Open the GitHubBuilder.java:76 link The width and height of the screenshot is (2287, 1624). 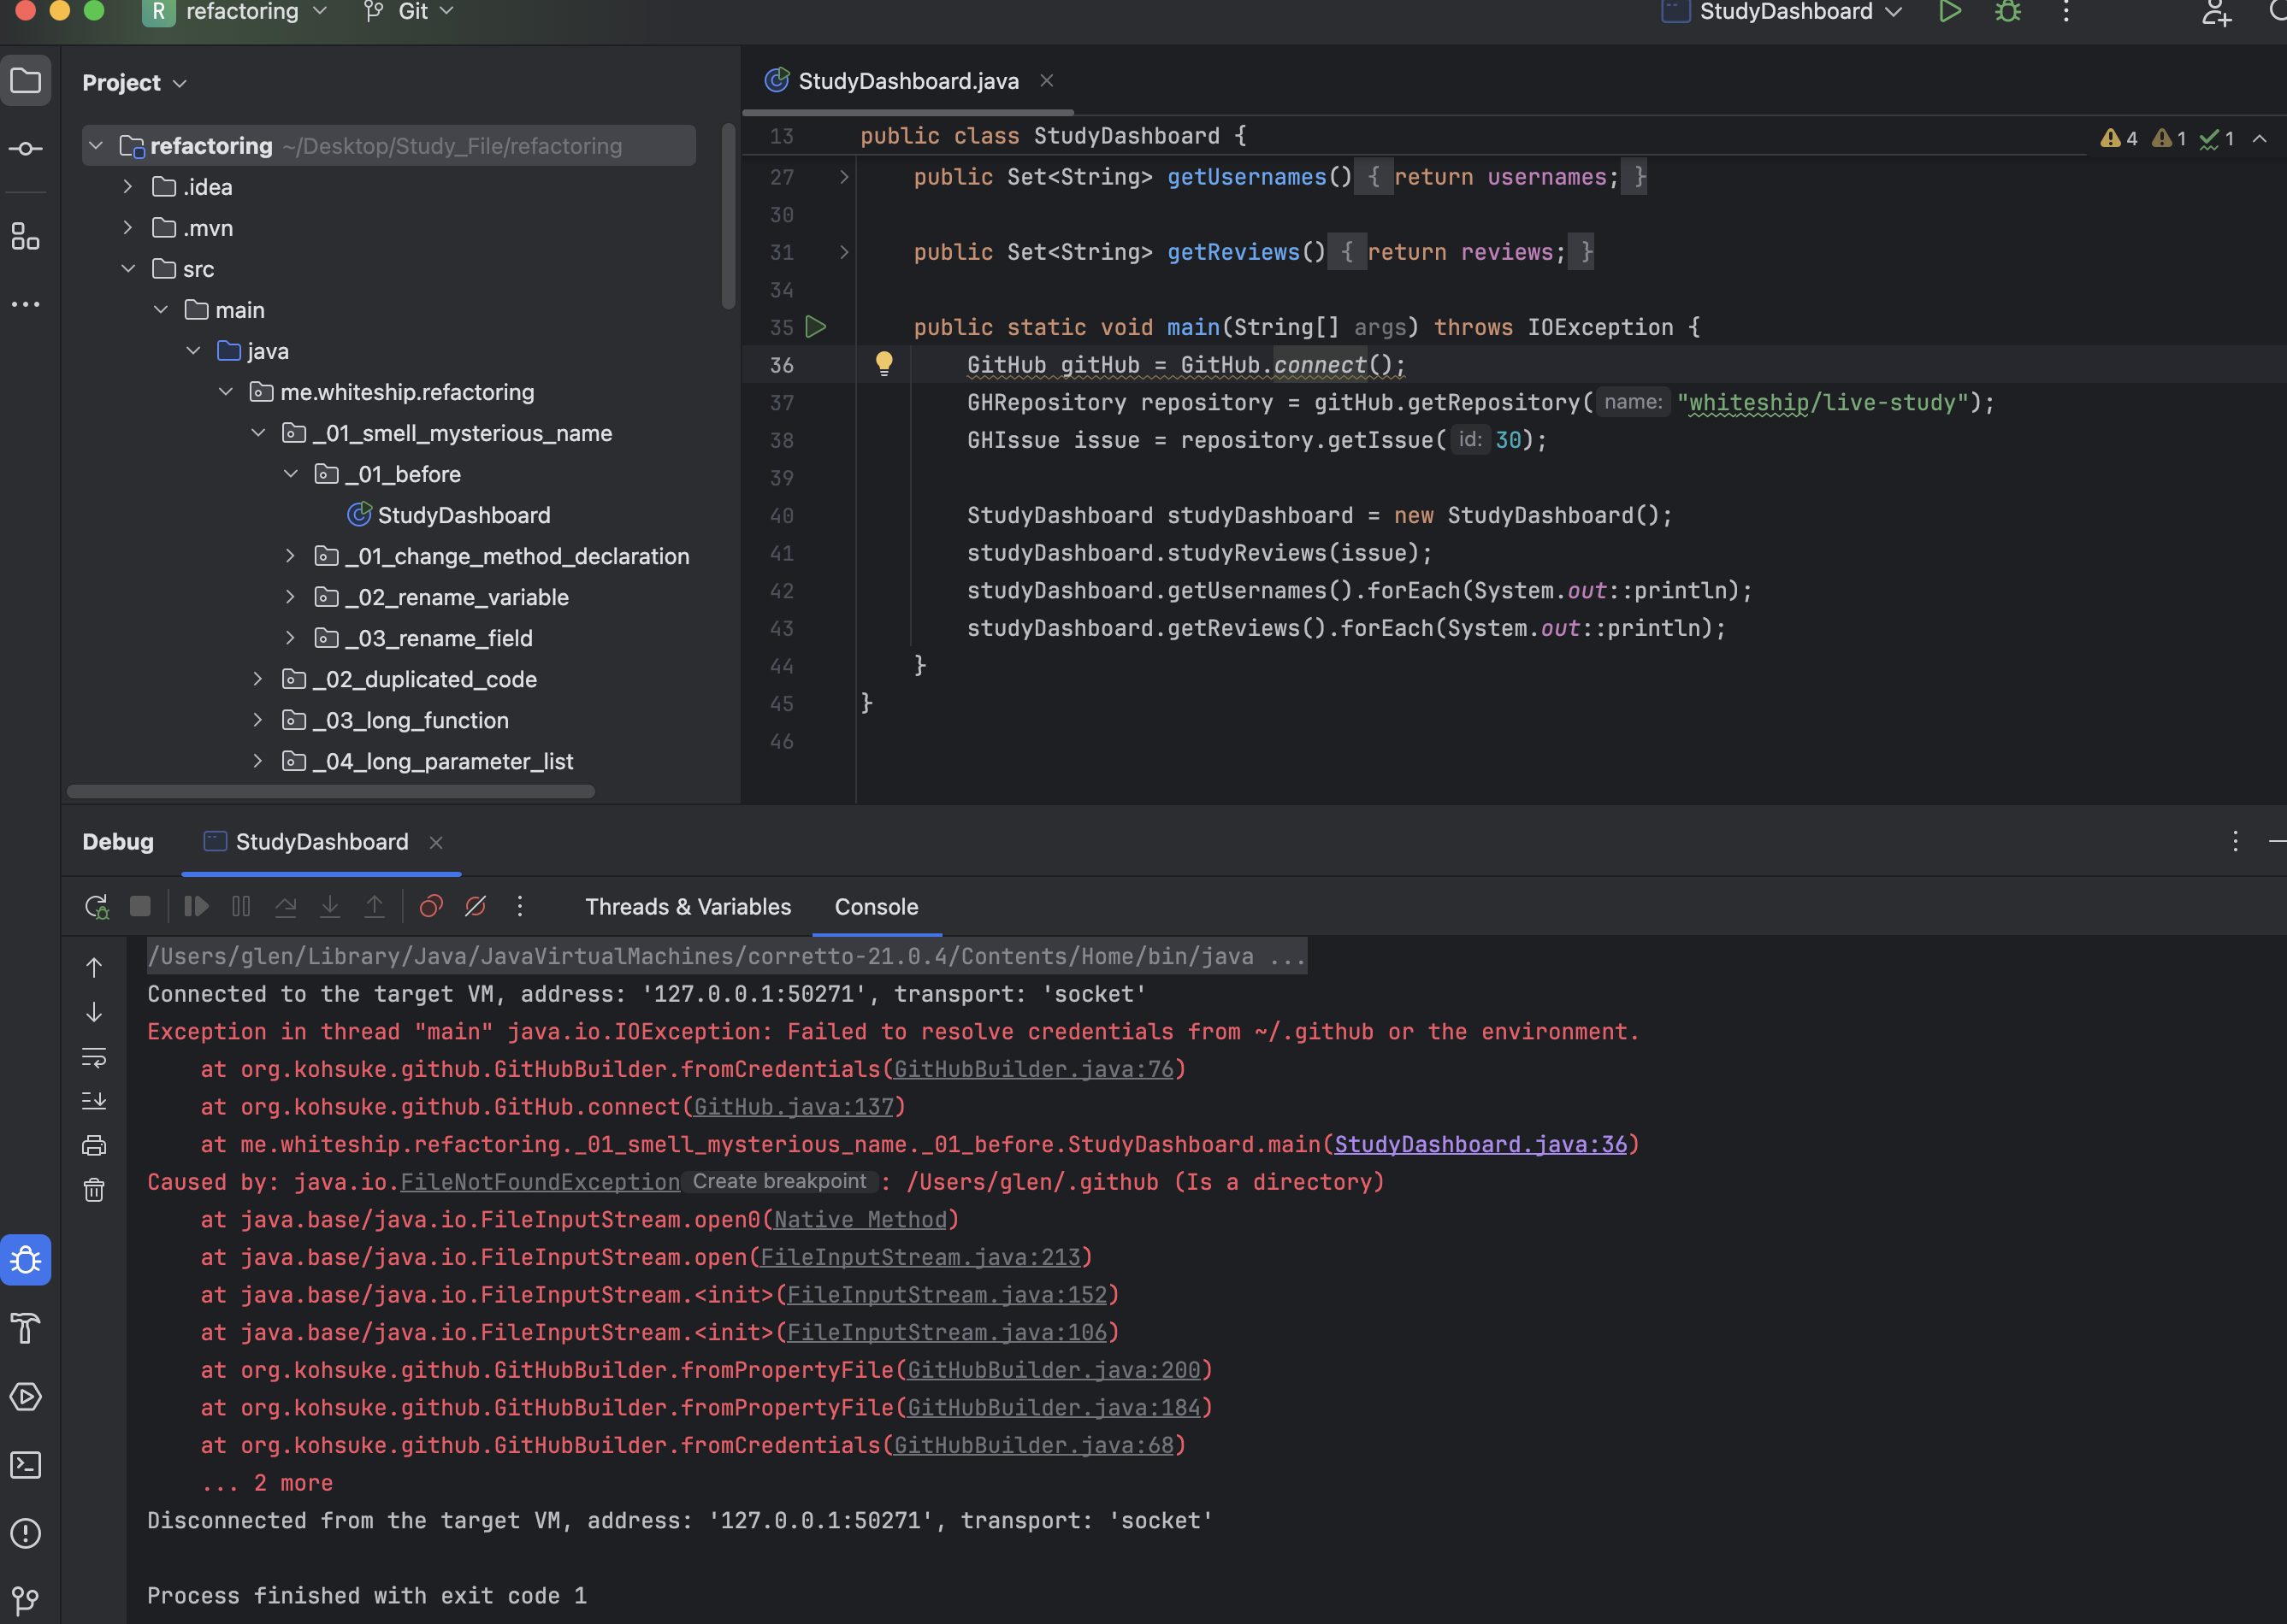tap(1033, 1069)
